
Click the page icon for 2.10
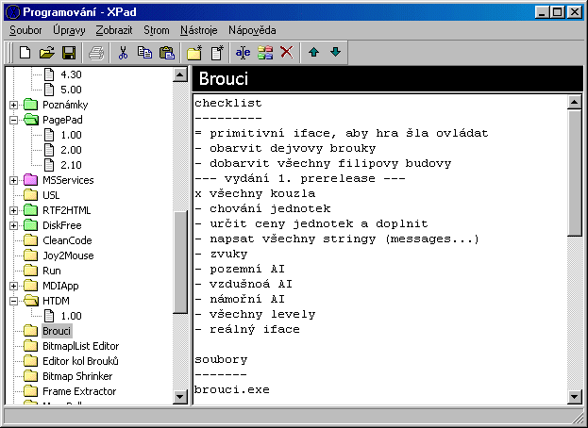pos(49,165)
